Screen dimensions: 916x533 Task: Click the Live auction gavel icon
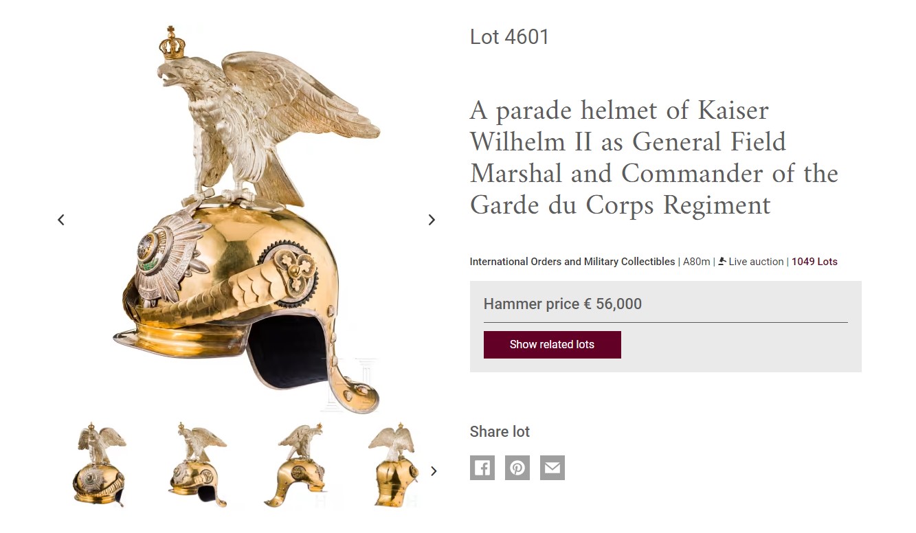[x=722, y=261]
